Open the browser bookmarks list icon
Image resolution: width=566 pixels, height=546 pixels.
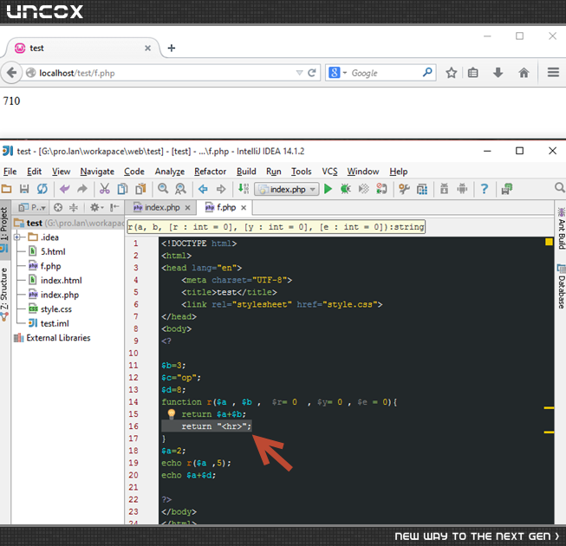click(473, 73)
